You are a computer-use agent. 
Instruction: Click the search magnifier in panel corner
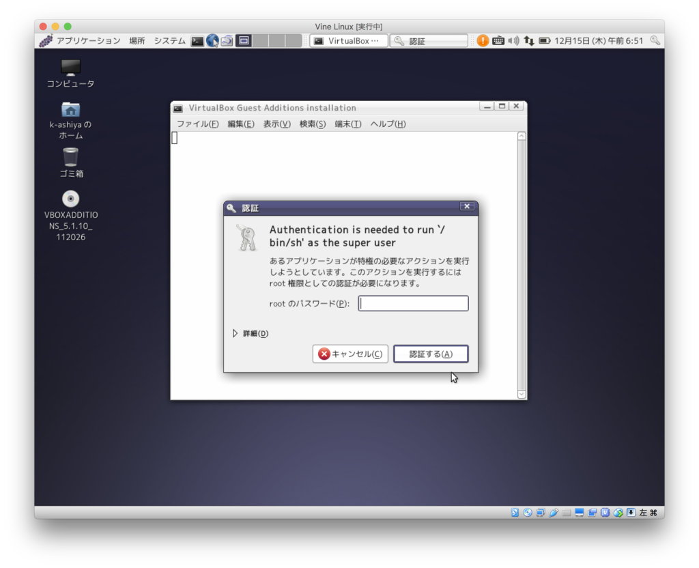click(x=655, y=40)
